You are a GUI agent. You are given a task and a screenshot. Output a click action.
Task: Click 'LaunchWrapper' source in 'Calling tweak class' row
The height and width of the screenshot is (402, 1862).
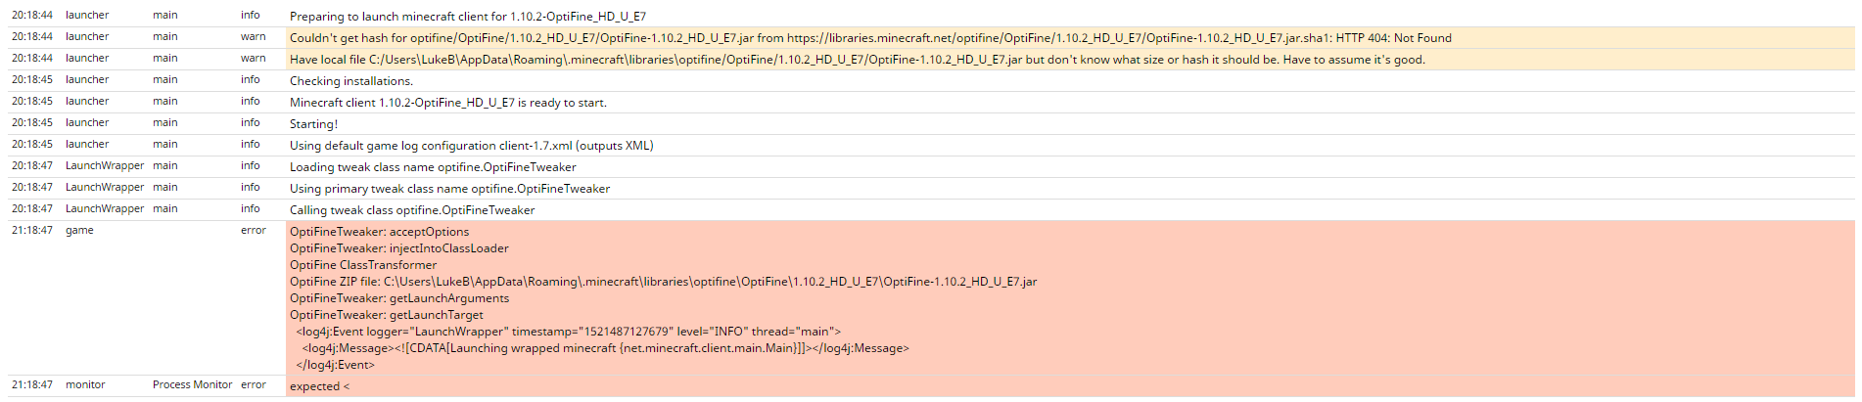[x=105, y=208]
